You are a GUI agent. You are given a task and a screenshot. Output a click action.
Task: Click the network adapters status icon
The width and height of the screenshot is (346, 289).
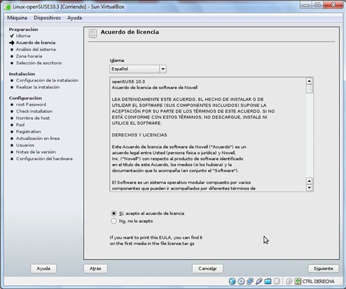250,281
